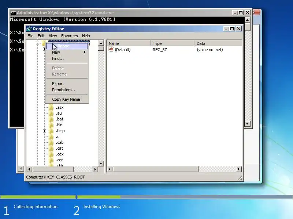Maximize the Registry Editor window
The height and width of the screenshot is (219, 293).
(232, 29)
